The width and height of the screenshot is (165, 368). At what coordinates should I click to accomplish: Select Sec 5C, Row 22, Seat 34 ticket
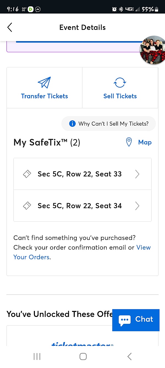click(x=79, y=206)
